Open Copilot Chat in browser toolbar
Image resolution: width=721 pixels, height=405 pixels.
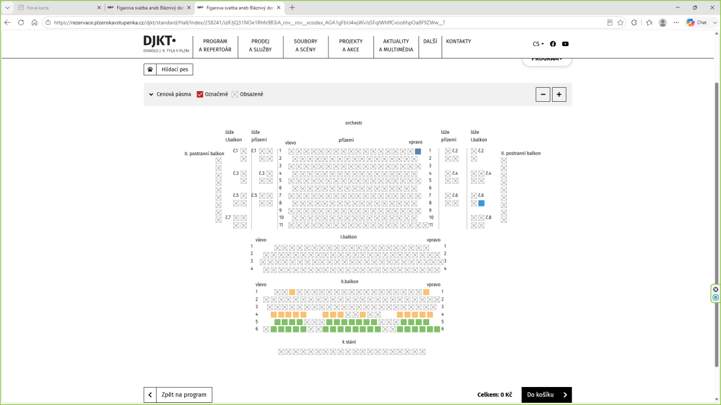point(696,22)
